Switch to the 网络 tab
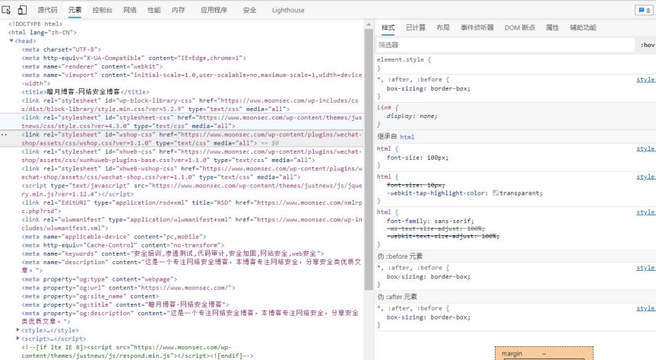 point(130,10)
